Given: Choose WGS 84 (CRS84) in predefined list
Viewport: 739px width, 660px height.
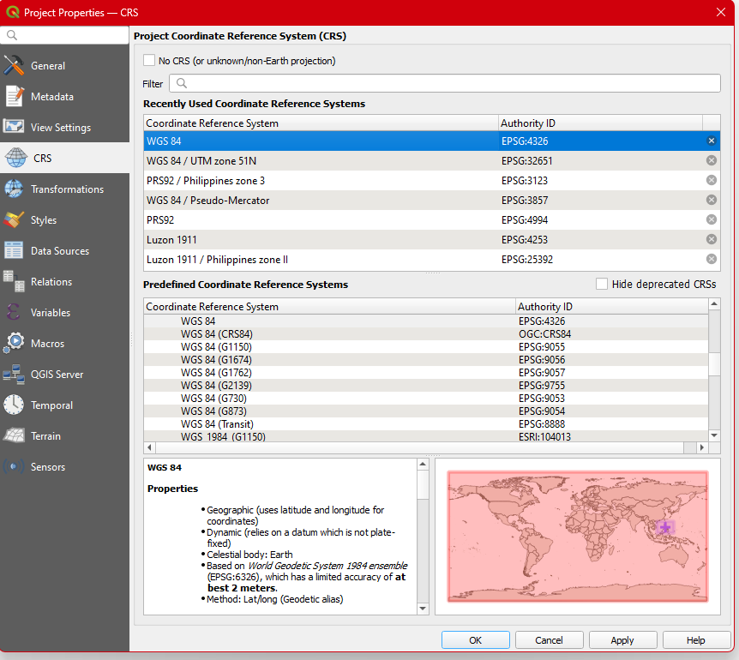Looking at the screenshot, I should [216, 333].
